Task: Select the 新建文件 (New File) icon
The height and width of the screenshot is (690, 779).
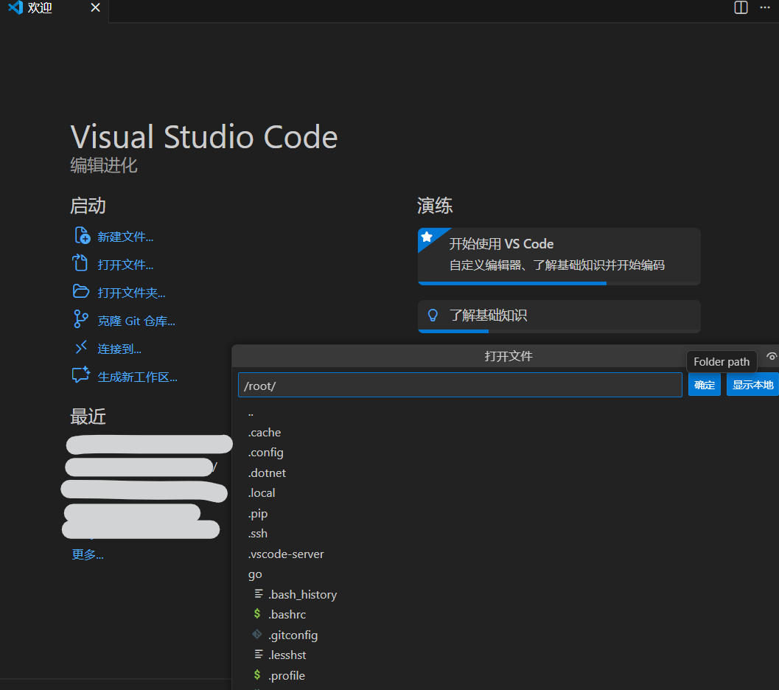Action: 80,235
